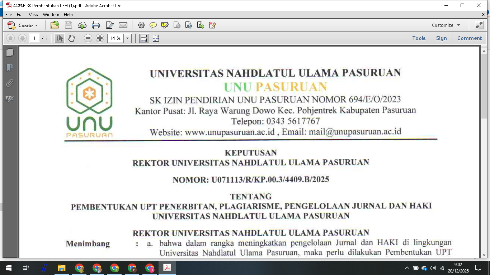Screen dimensions: 490x275
Task: Open the File menu
Action: tap(9, 15)
